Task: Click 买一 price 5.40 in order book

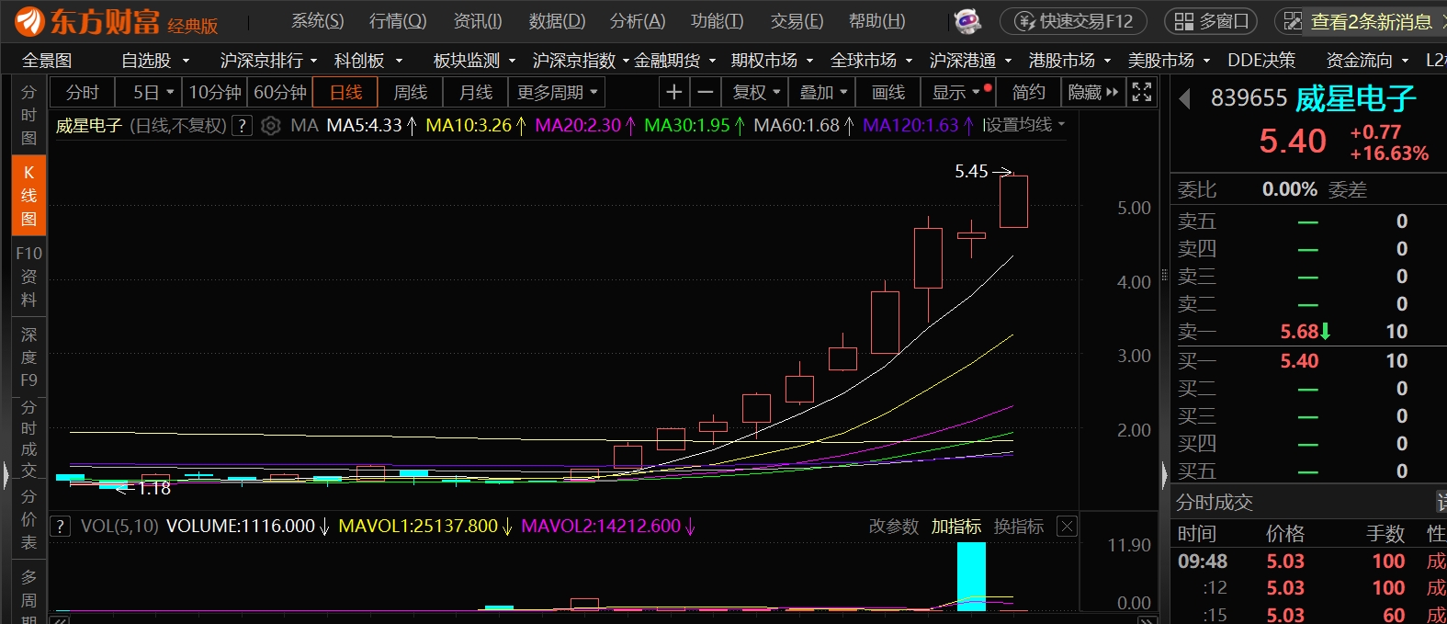Action: click(x=1299, y=361)
